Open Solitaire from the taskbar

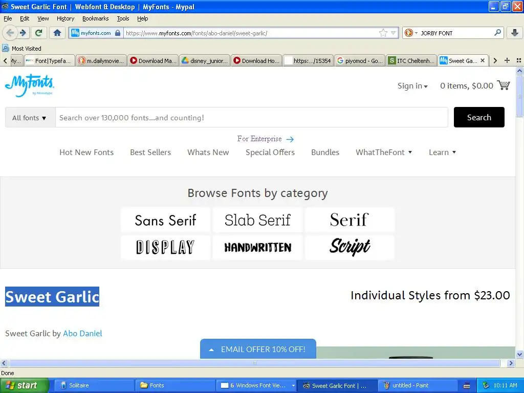coord(94,385)
